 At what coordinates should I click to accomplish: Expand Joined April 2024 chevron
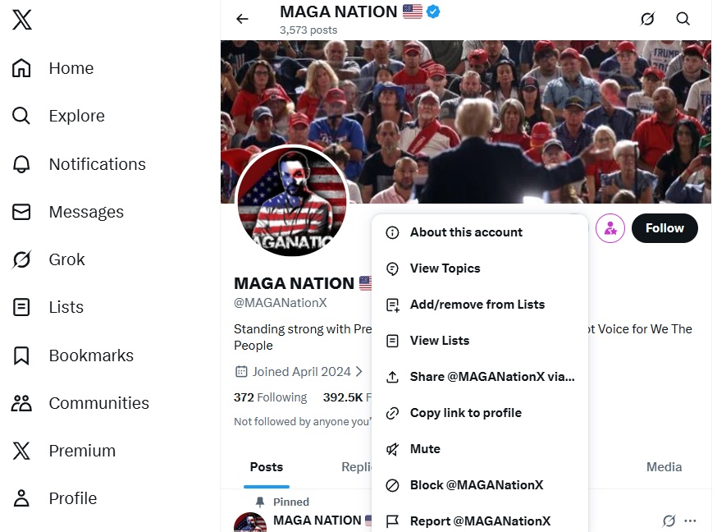click(358, 372)
